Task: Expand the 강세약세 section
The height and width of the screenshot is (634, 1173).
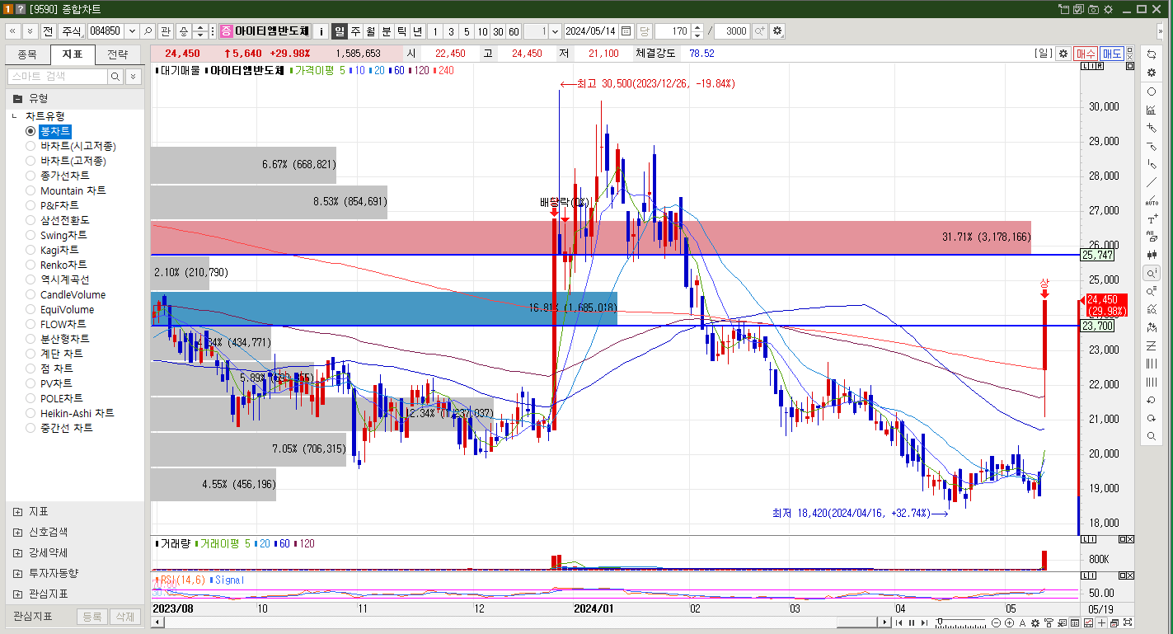Action: pyautogui.click(x=18, y=552)
